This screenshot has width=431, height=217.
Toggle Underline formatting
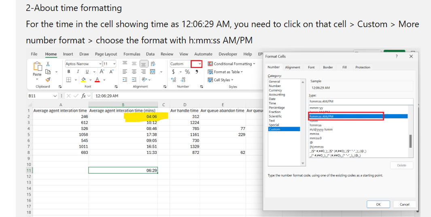(x=87, y=72)
